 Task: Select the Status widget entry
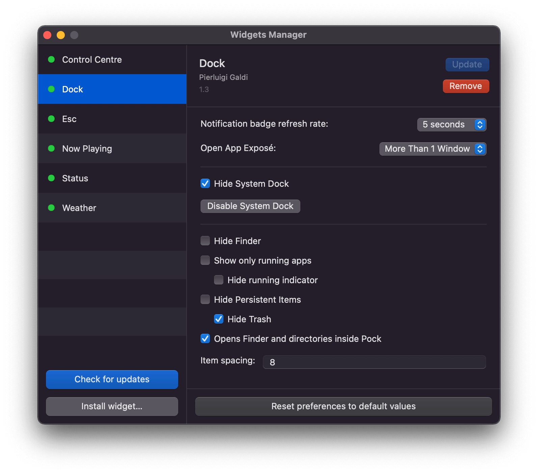pyautogui.click(x=112, y=178)
